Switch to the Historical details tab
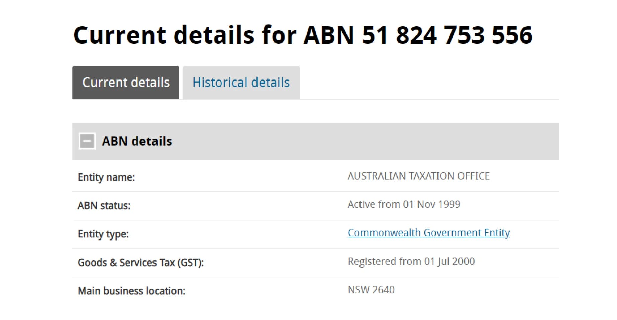 pos(241,83)
